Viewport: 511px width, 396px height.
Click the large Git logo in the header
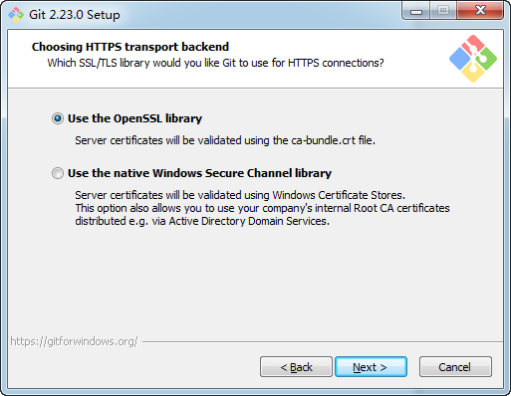point(473,59)
